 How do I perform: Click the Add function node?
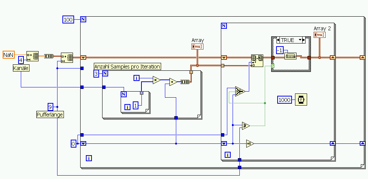click(174, 81)
